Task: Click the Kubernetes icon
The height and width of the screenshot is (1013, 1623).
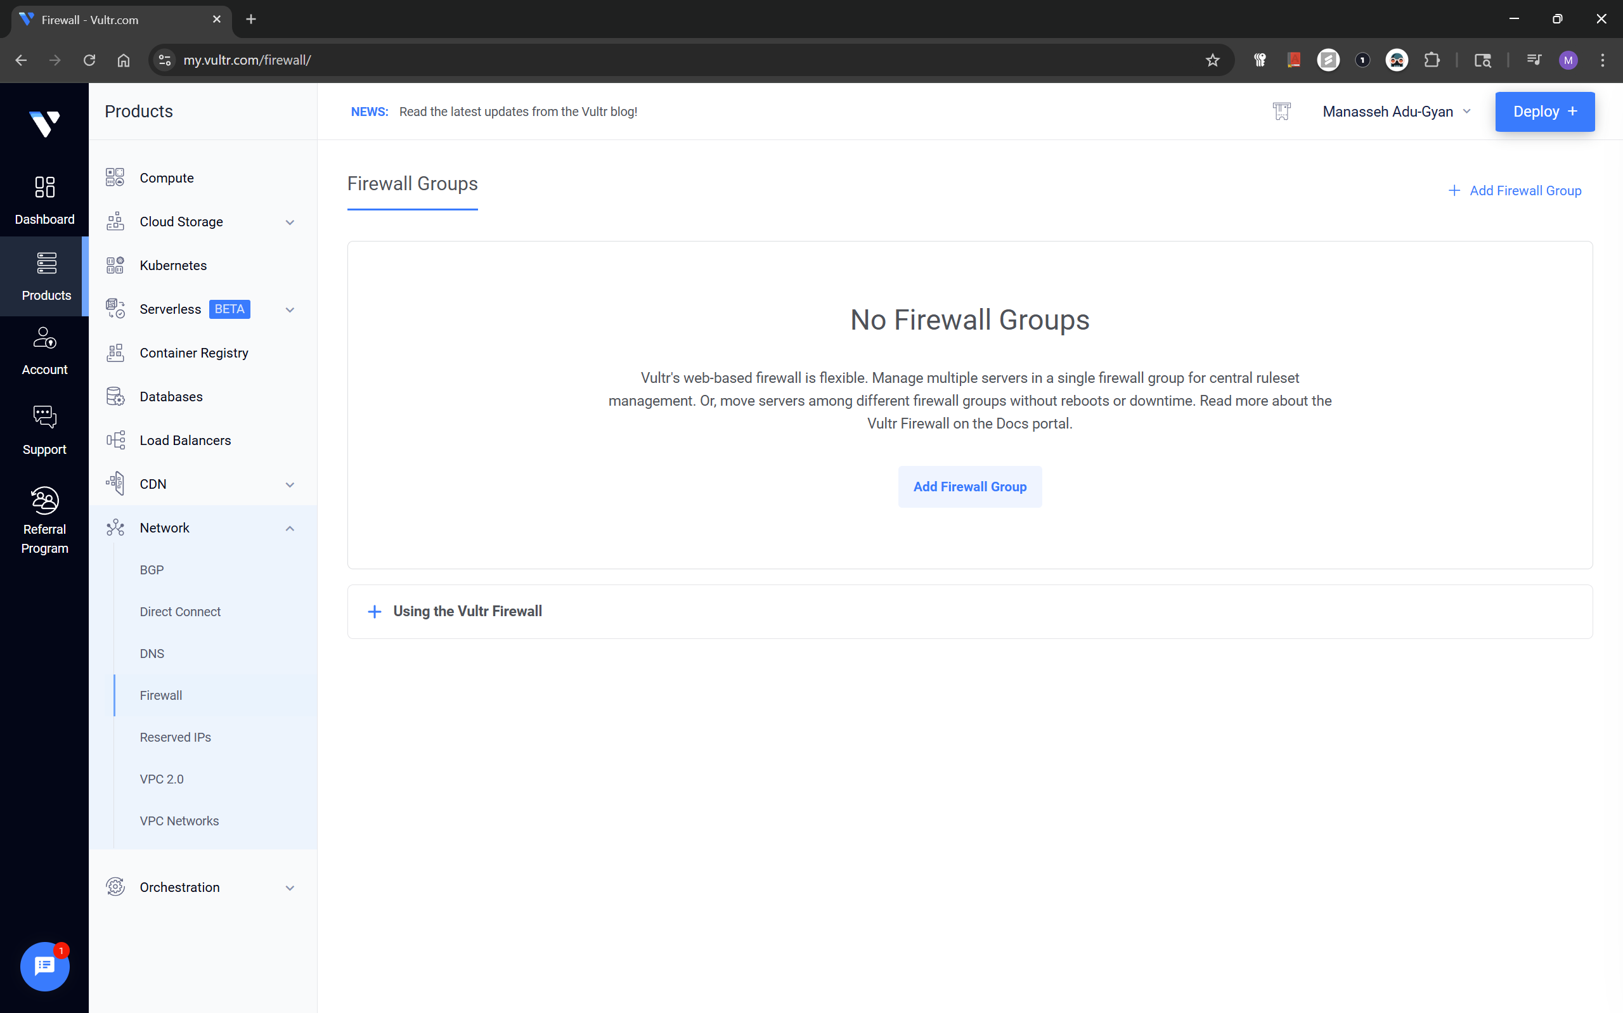Action: pyautogui.click(x=115, y=266)
